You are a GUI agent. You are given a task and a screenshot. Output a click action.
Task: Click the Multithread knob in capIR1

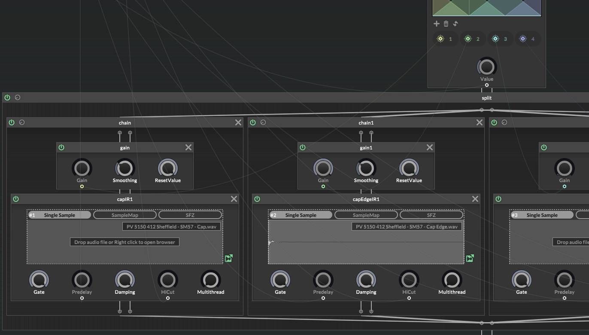(211, 280)
